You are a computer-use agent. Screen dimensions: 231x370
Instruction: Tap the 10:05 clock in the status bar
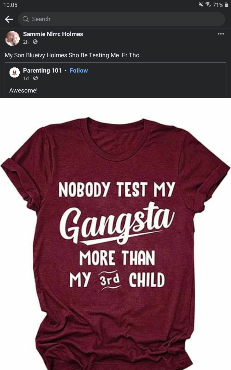point(10,5)
